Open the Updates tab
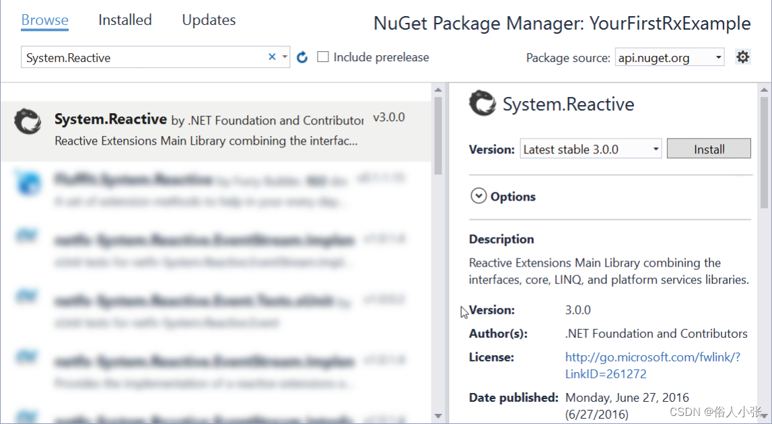Image resolution: width=772 pixels, height=424 pixels. pyautogui.click(x=209, y=20)
